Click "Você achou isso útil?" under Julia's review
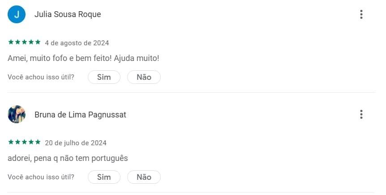386x195 pixels. click(x=41, y=77)
